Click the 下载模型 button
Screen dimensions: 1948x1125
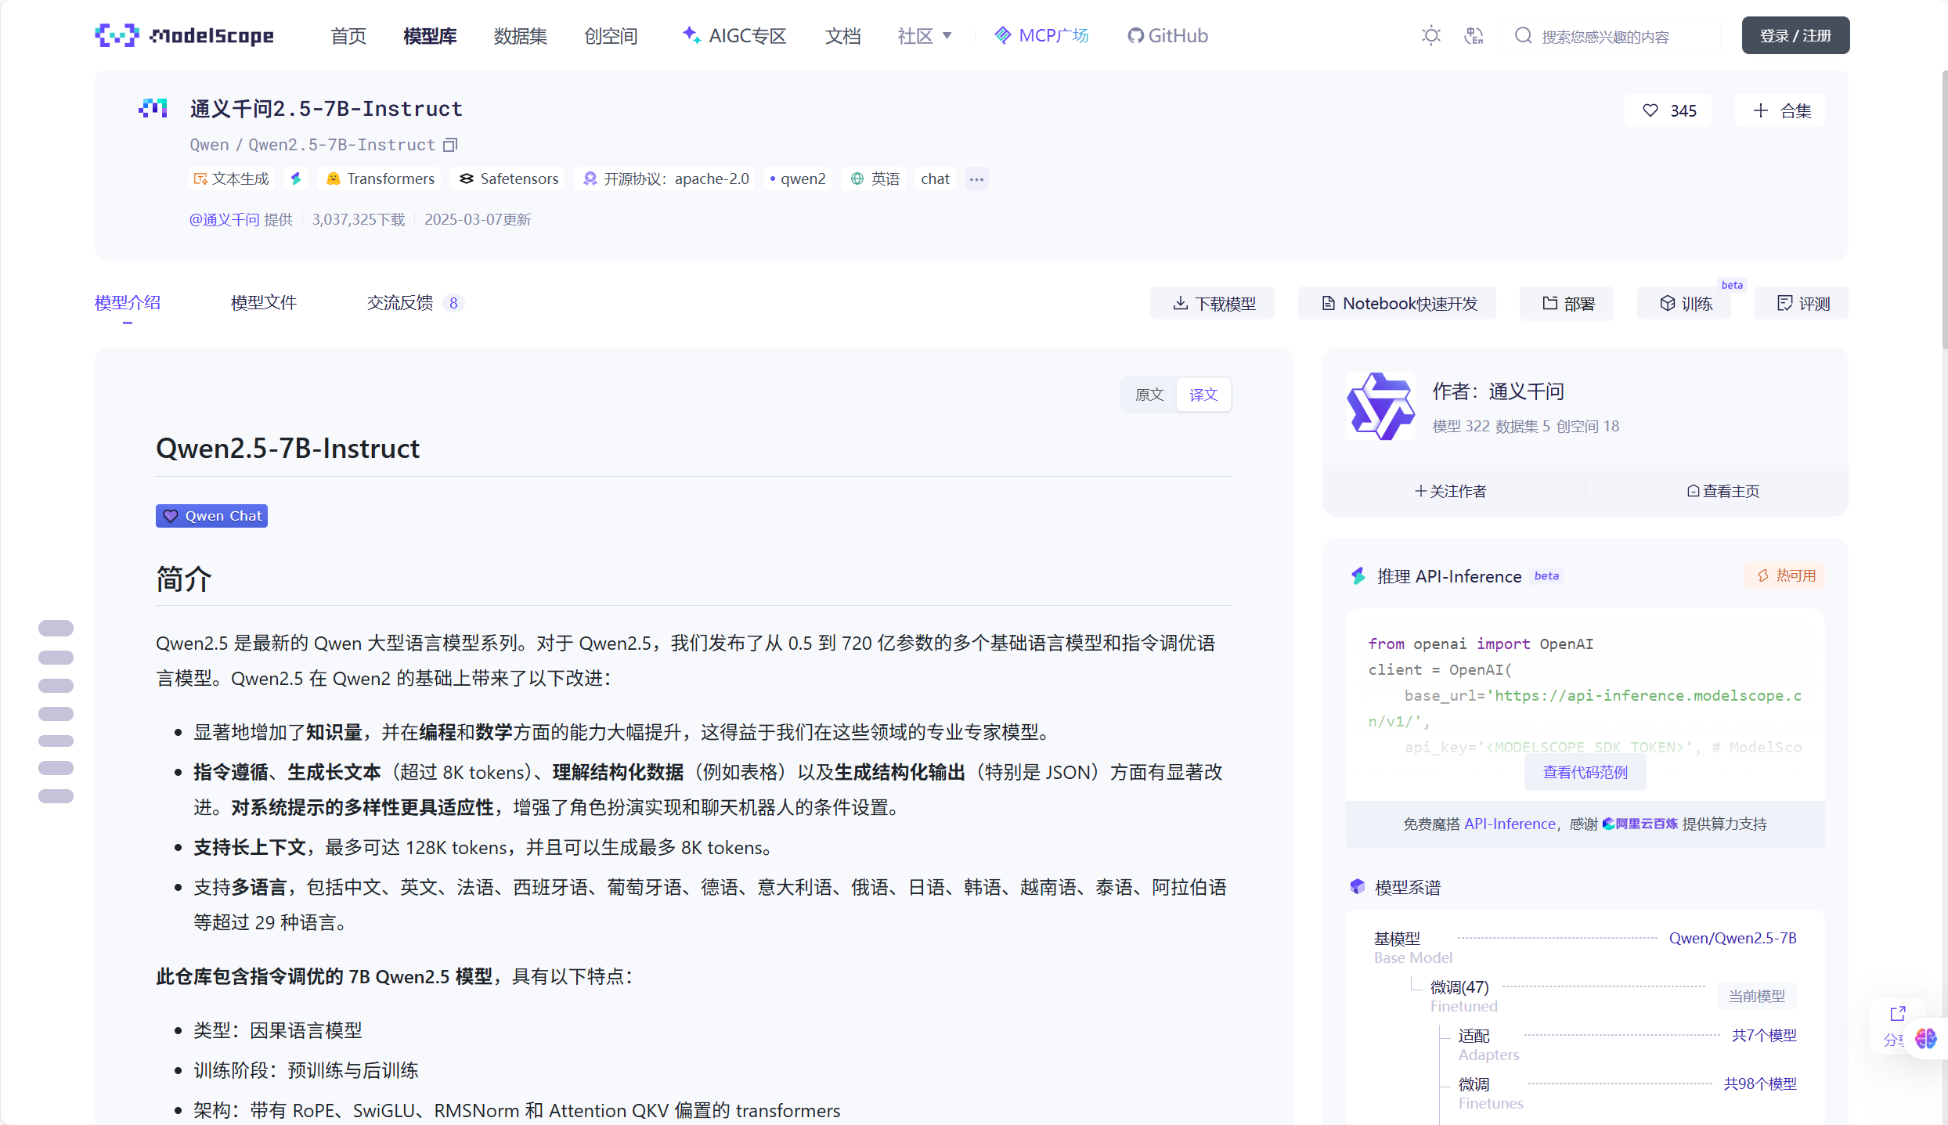pyautogui.click(x=1213, y=303)
